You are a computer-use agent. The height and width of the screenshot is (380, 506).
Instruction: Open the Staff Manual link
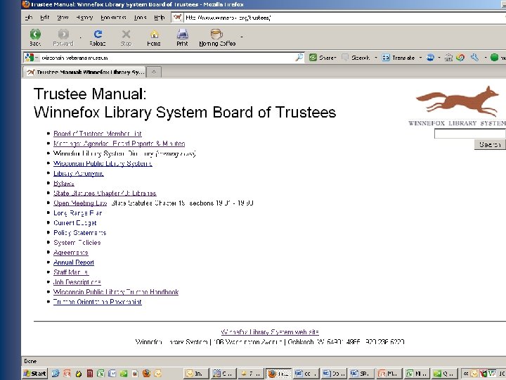click(71, 272)
